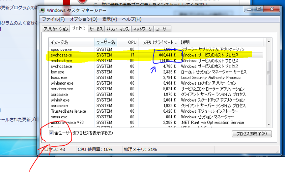Open the ファイル(F) menu
Image resolution: width=285 pixels, height=172 pixels.
click(x=53, y=19)
